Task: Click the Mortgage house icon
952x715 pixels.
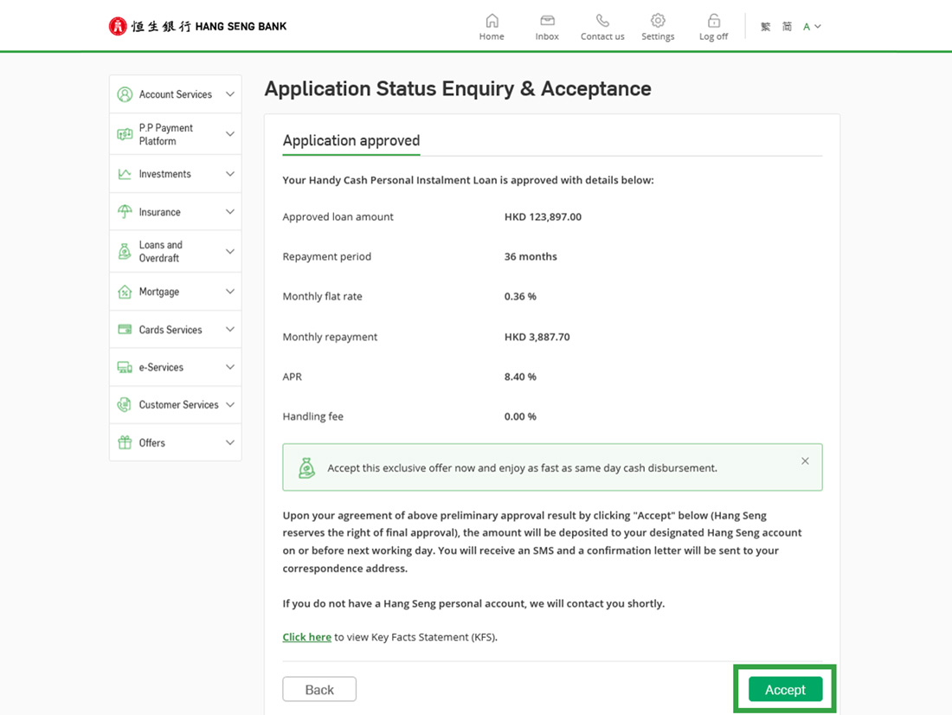Action: pyautogui.click(x=125, y=292)
